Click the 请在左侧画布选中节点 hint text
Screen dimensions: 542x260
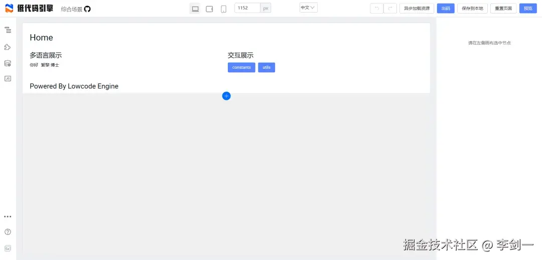click(489, 43)
